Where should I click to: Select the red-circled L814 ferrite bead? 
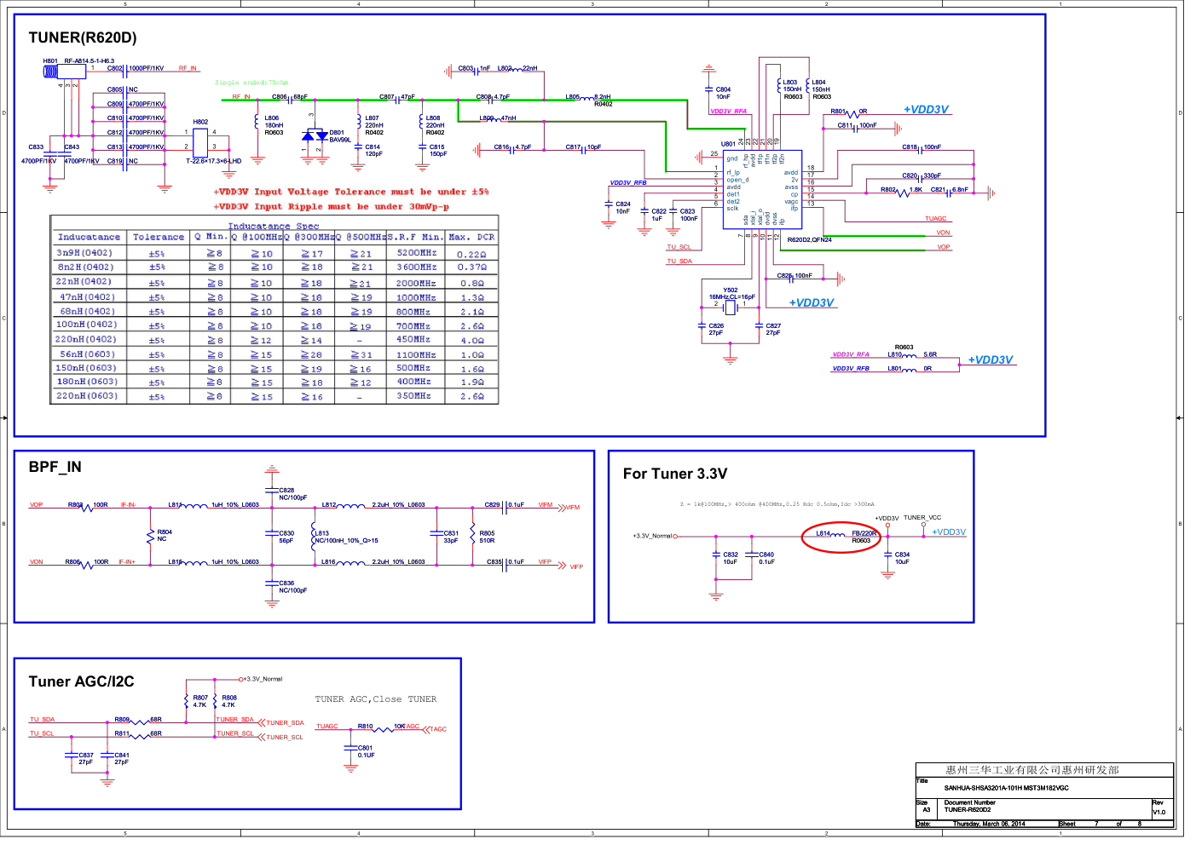click(x=841, y=536)
